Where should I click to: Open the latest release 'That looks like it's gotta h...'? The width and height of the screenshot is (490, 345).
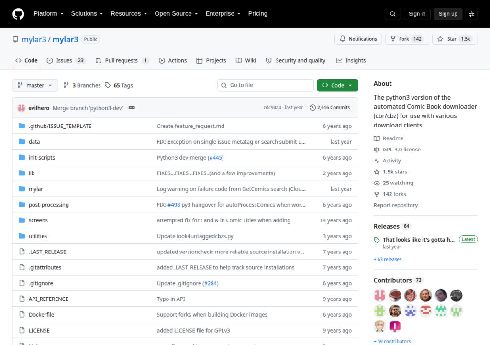[x=418, y=240]
